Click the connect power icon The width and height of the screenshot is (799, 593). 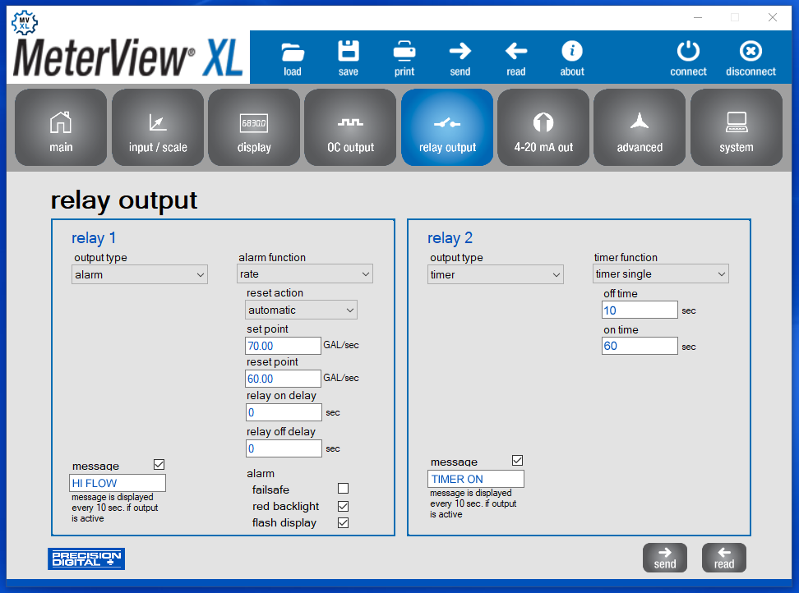click(688, 51)
